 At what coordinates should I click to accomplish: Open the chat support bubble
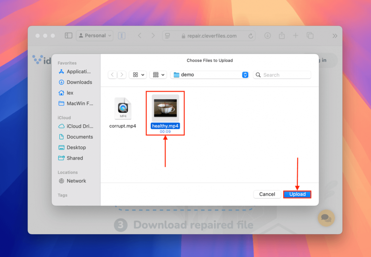click(x=326, y=218)
